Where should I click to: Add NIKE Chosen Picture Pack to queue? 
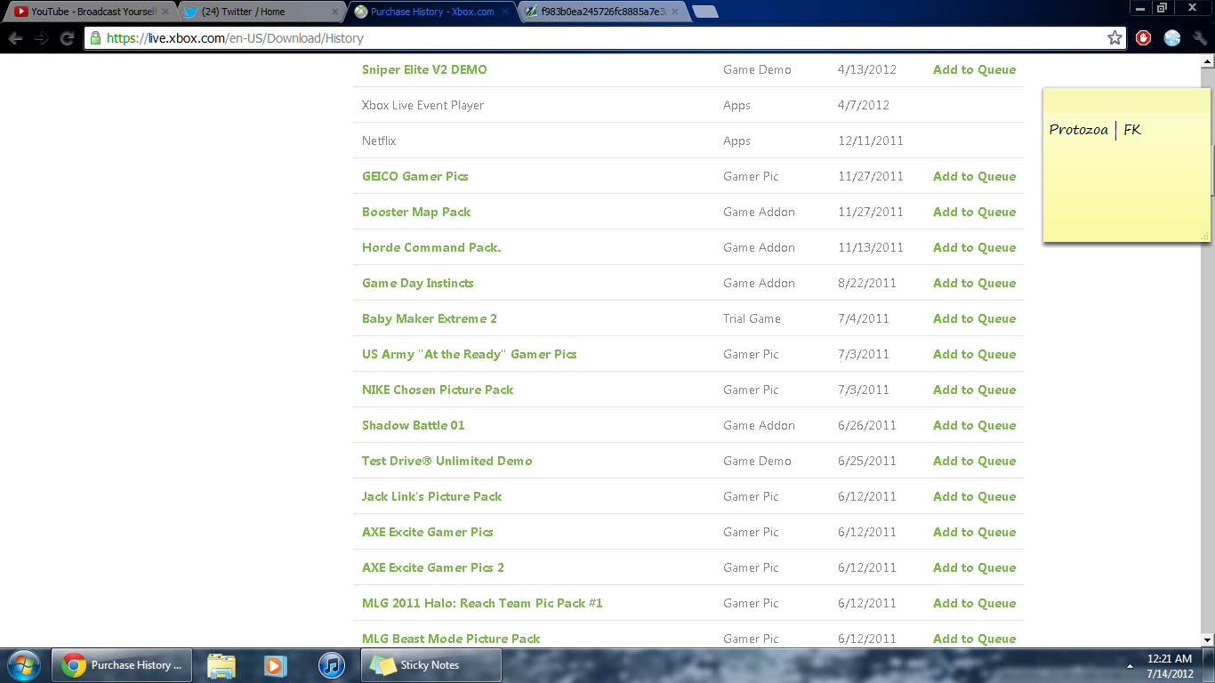tap(974, 390)
